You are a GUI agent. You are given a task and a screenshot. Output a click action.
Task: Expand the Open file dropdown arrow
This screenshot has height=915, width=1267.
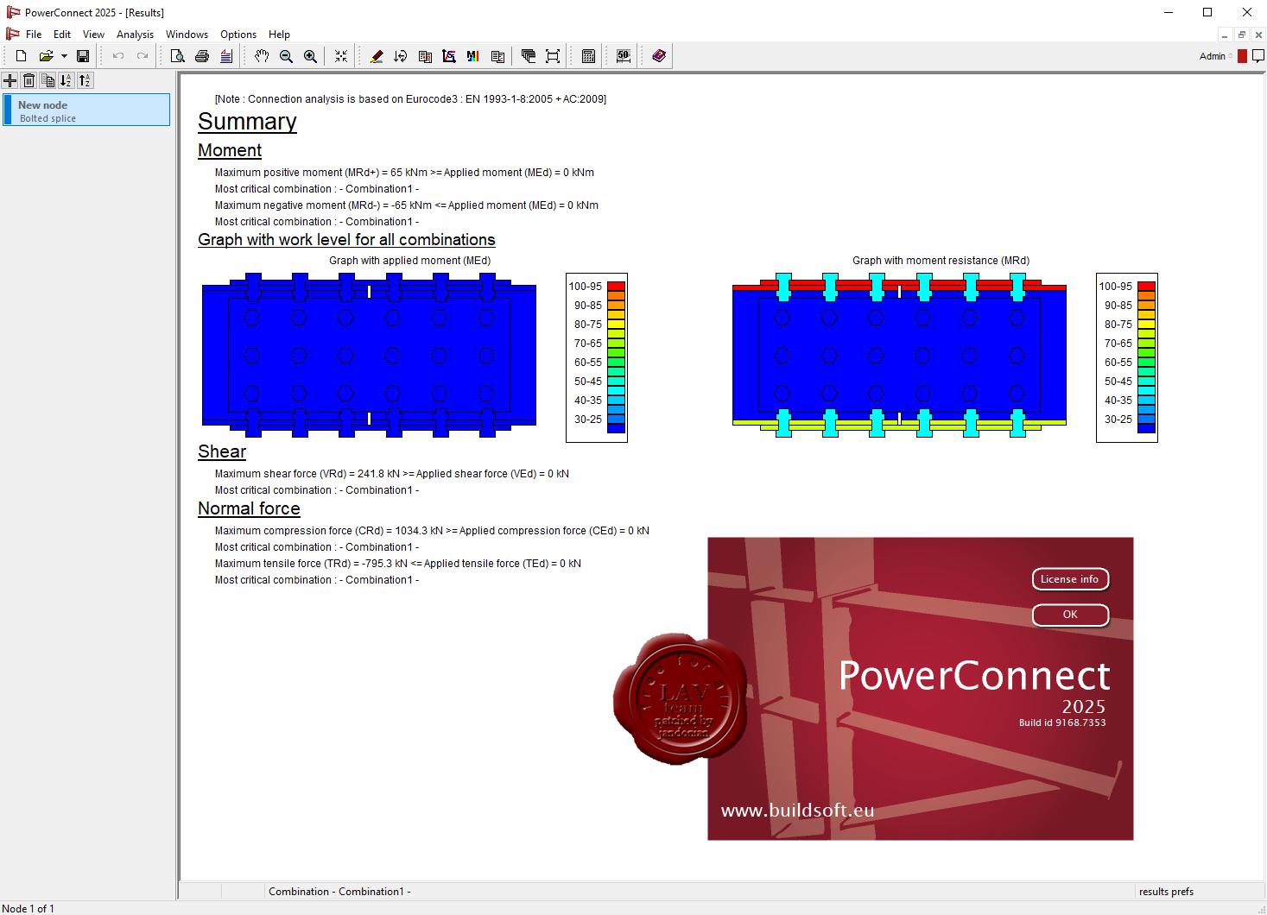click(64, 56)
